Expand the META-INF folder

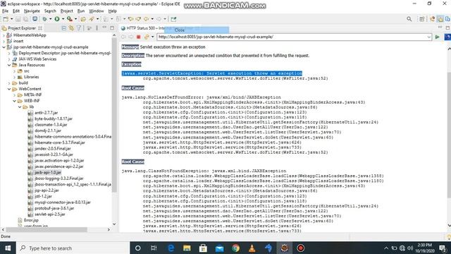[x=14, y=95]
